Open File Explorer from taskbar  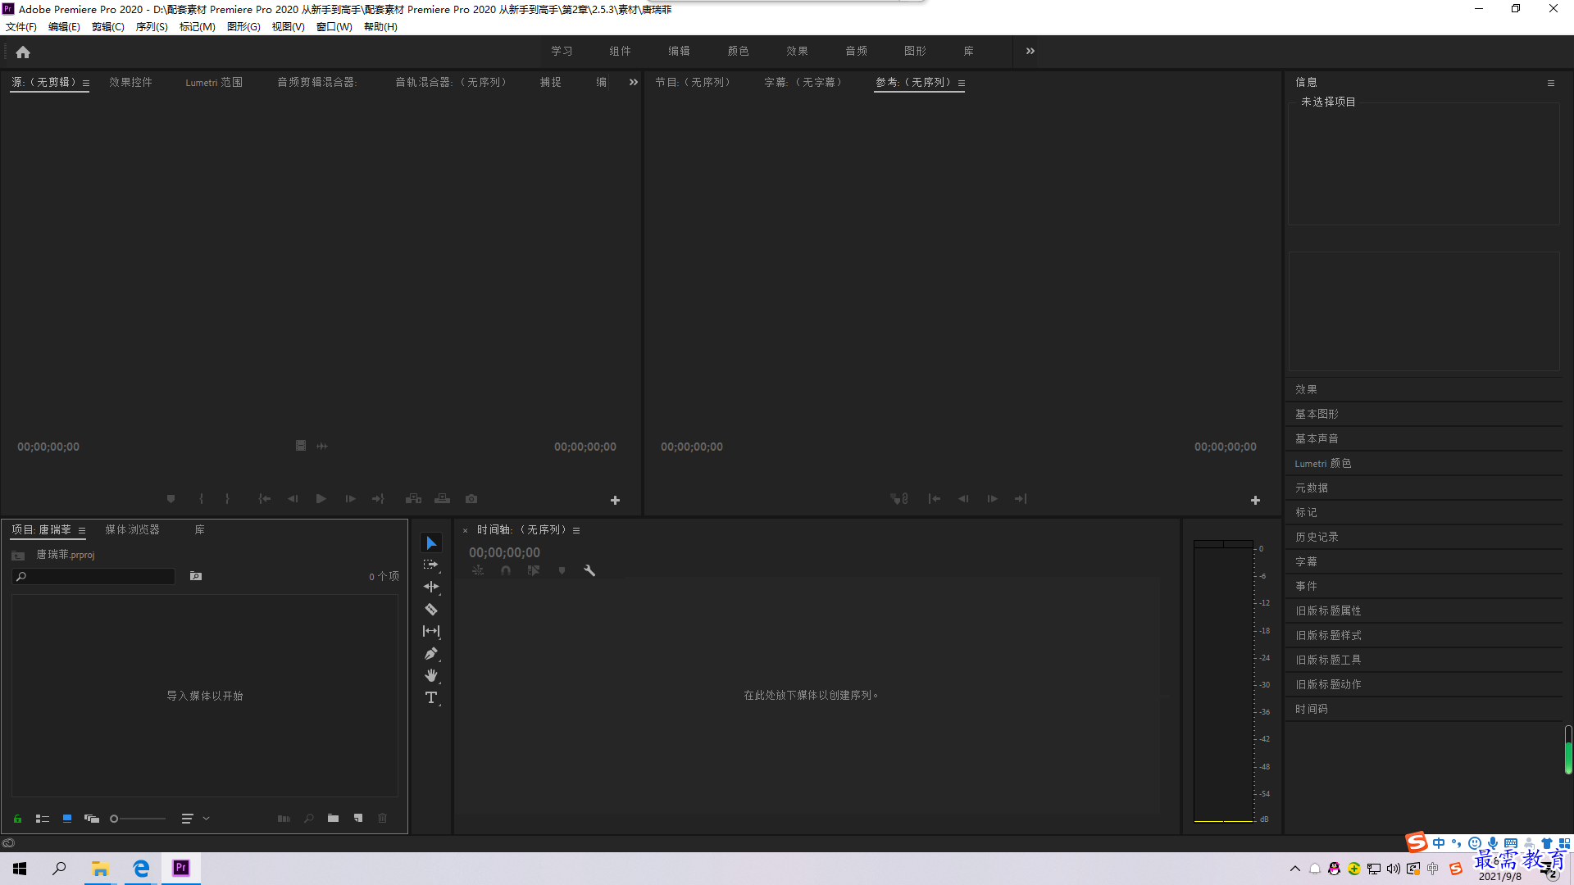point(100,869)
